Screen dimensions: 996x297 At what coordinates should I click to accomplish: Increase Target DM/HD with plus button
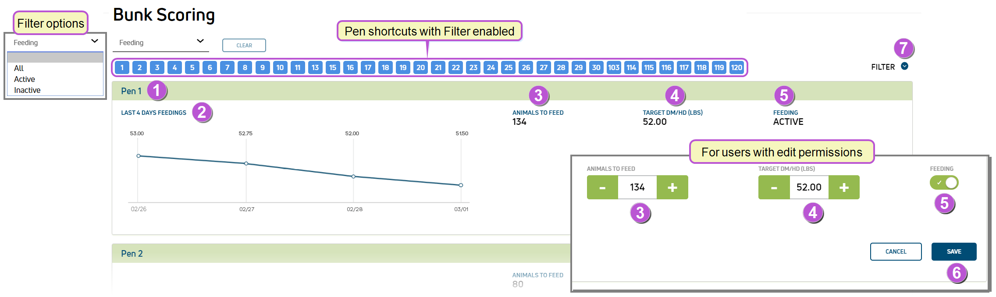pos(844,187)
